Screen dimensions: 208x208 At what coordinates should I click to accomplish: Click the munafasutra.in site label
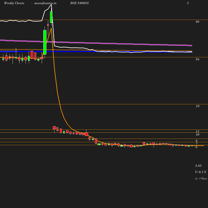point(45,3)
